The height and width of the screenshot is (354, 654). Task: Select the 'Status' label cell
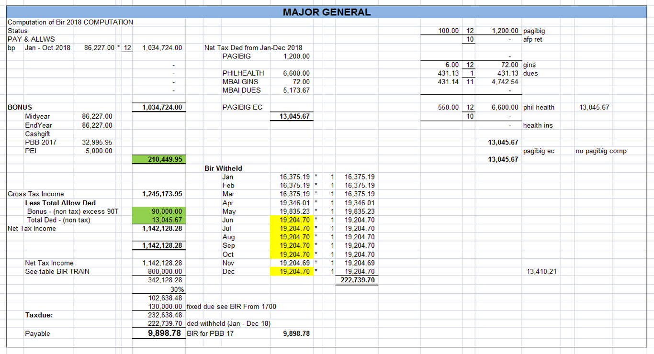coord(18,31)
